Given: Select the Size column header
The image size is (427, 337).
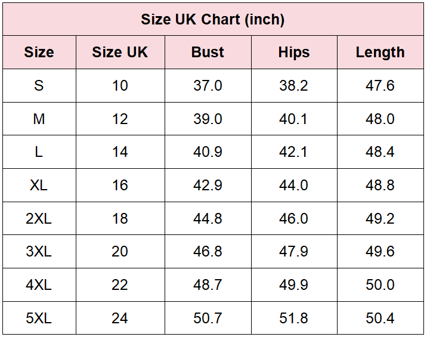Looking at the screenshot, I should (39, 52).
